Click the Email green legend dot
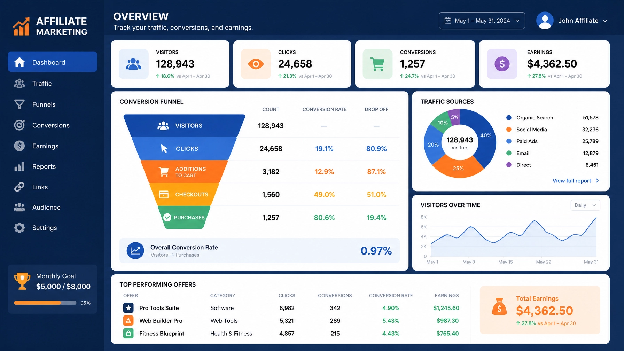This screenshot has height=351, width=624. coord(509,153)
